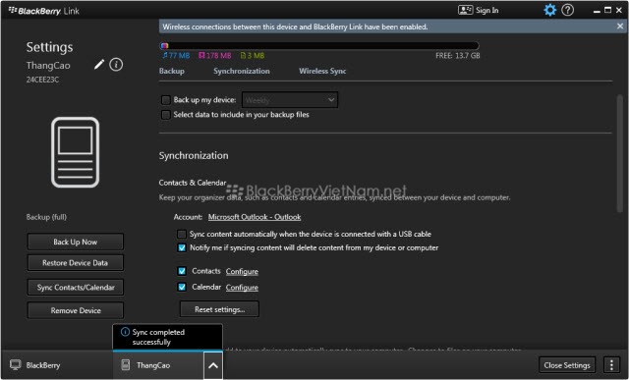Click the Contacts & Calendar heading

tap(193, 183)
